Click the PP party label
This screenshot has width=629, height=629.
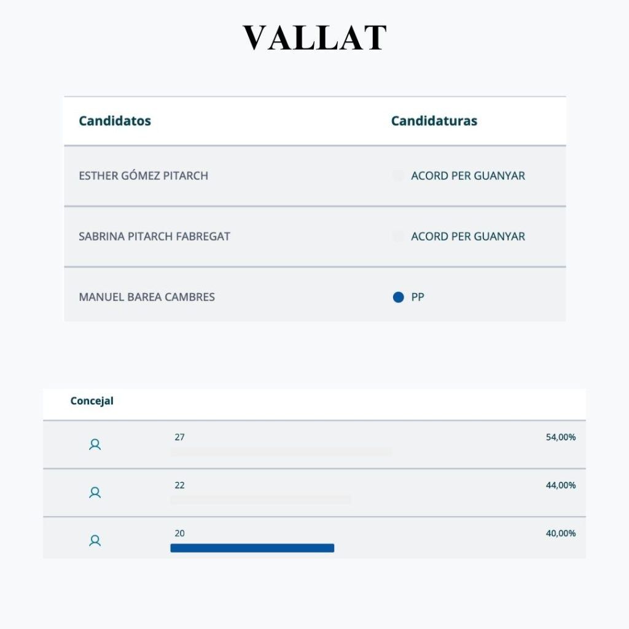point(418,297)
